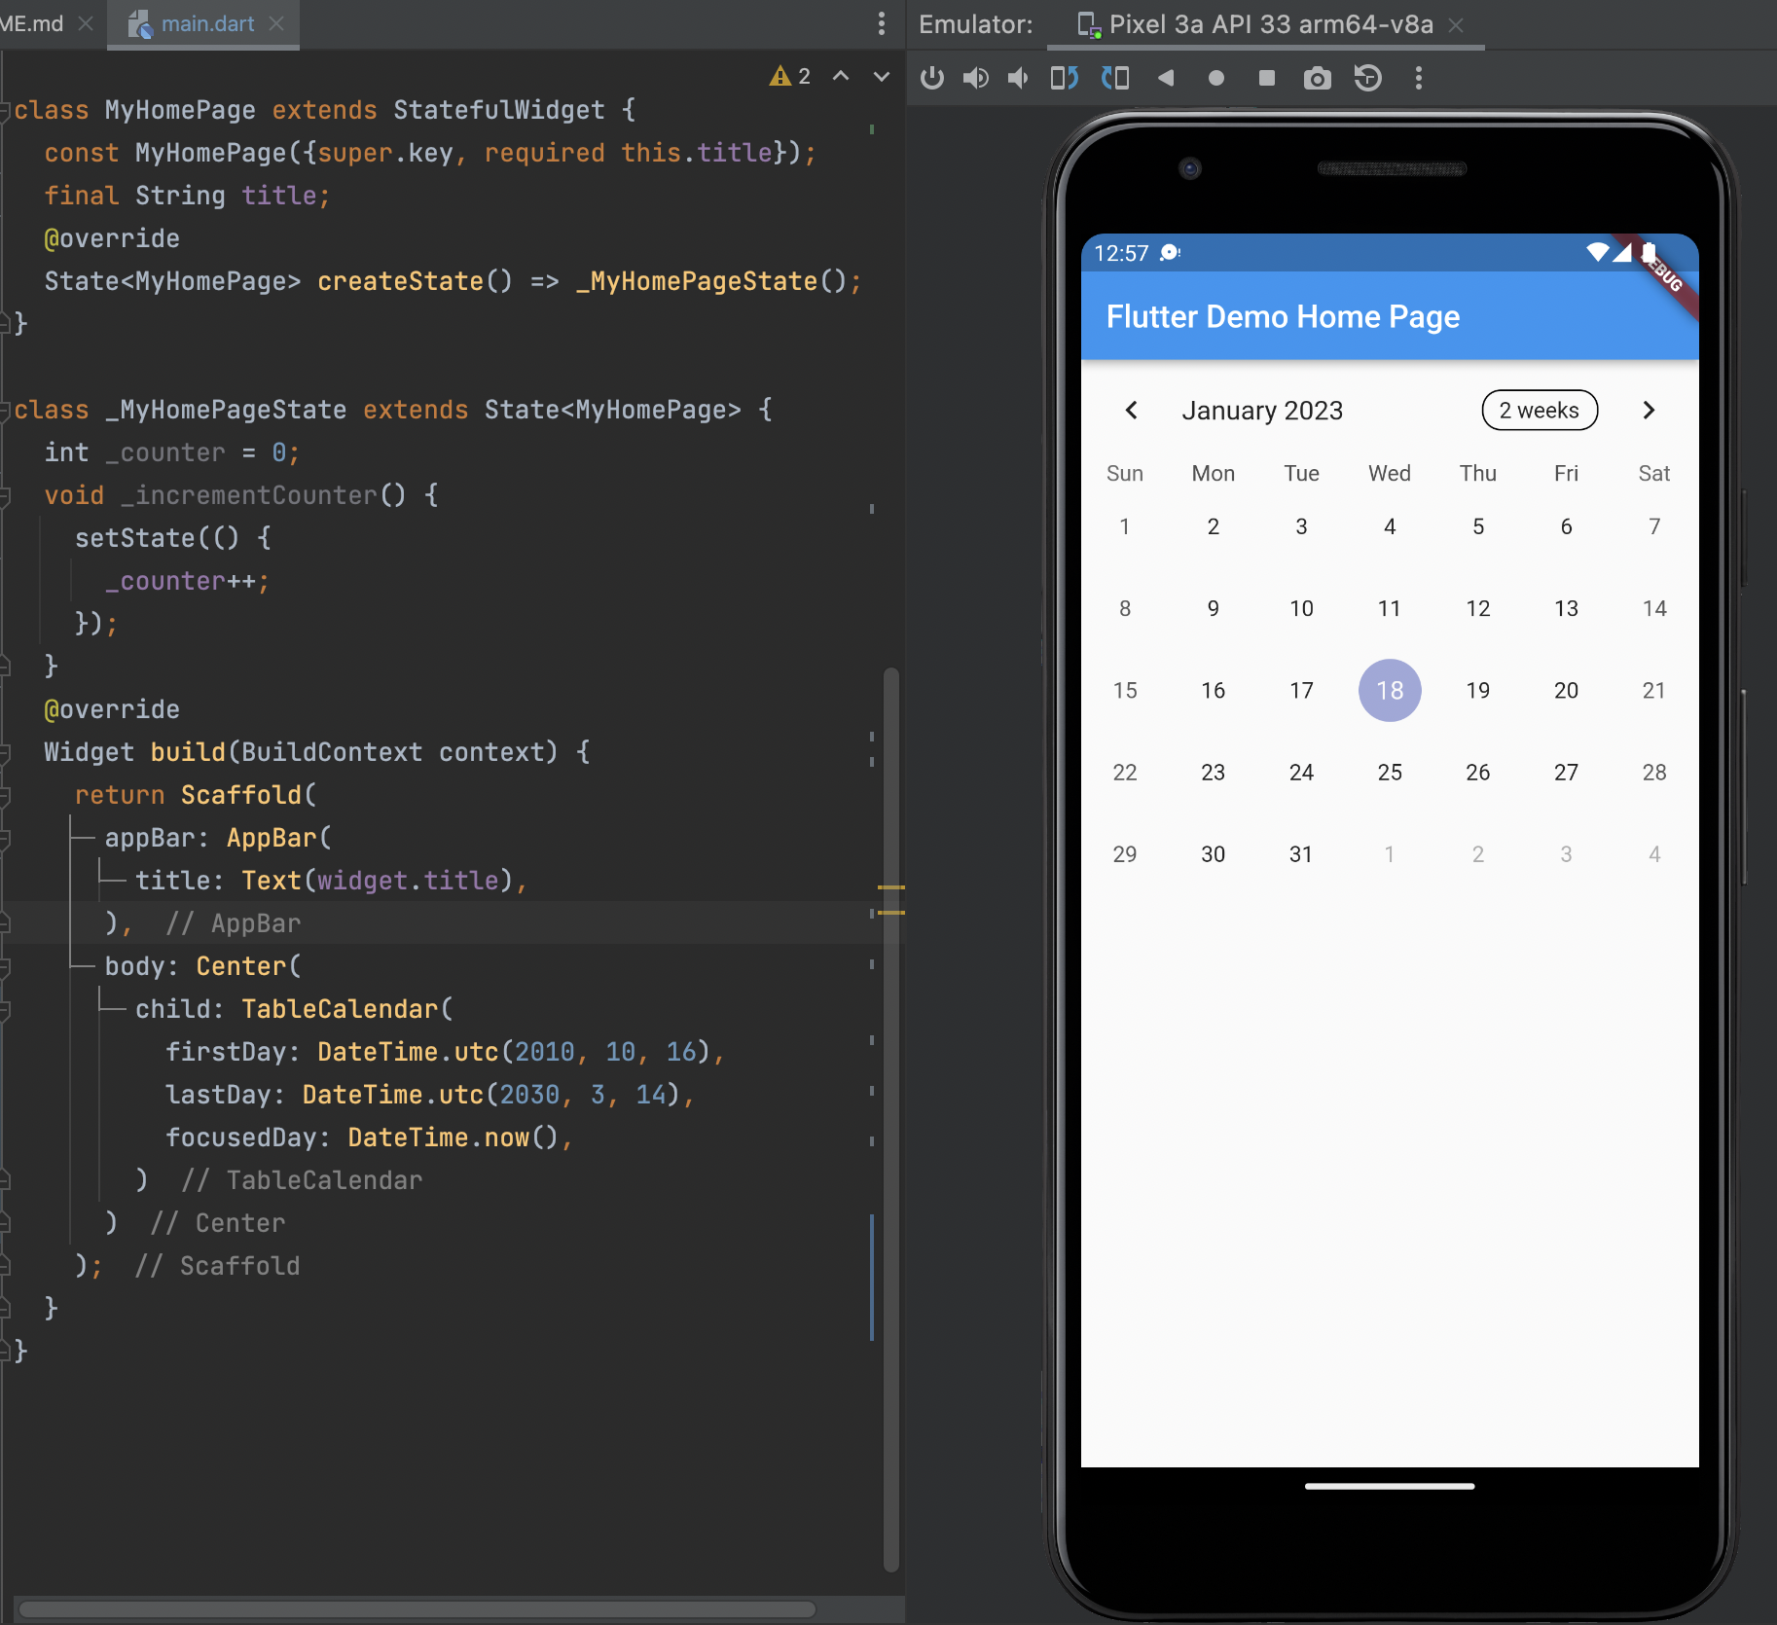The height and width of the screenshot is (1625, 1777).
Task: Go to the next month in the calendar
Action: [1649, 411]
